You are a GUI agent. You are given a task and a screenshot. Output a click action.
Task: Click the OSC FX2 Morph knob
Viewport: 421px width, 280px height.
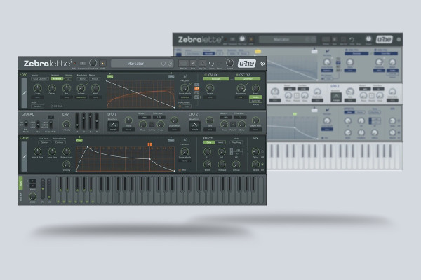click(x=255, y=88)
